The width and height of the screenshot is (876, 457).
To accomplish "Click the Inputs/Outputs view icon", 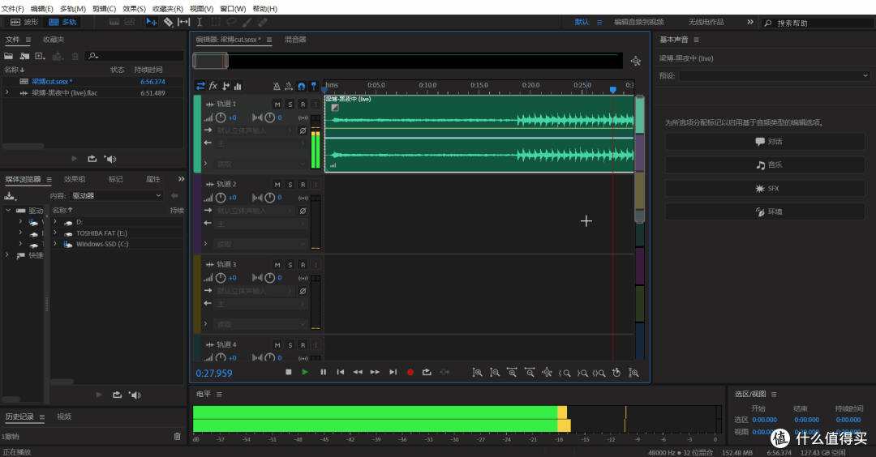I will click(x=200, y=86).
